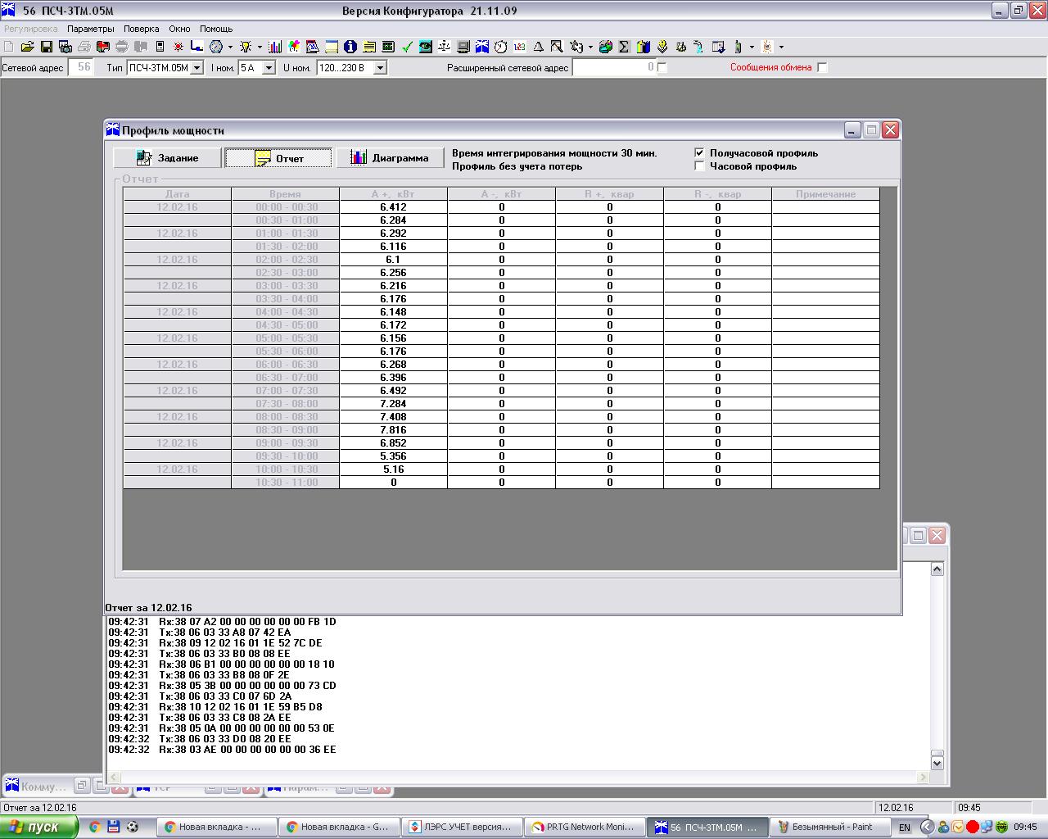
Task: Switch to PRTG Network Monitor taskbar window
Action: (584, 827)
